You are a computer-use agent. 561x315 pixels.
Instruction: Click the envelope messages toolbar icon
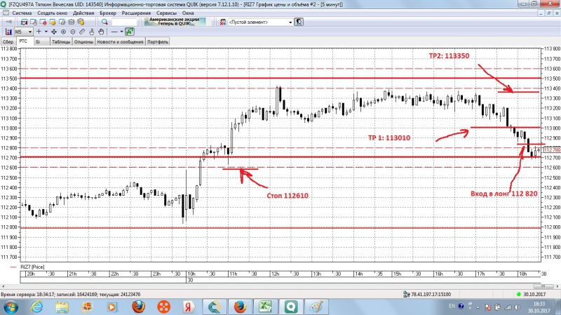[72, 22]
